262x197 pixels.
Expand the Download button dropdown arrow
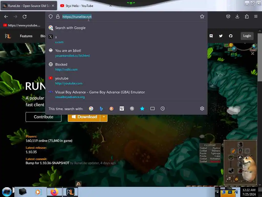click(104, 117)
